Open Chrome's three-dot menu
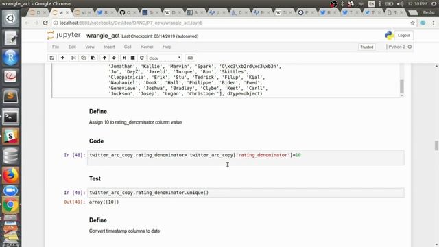 pos(433,23)
